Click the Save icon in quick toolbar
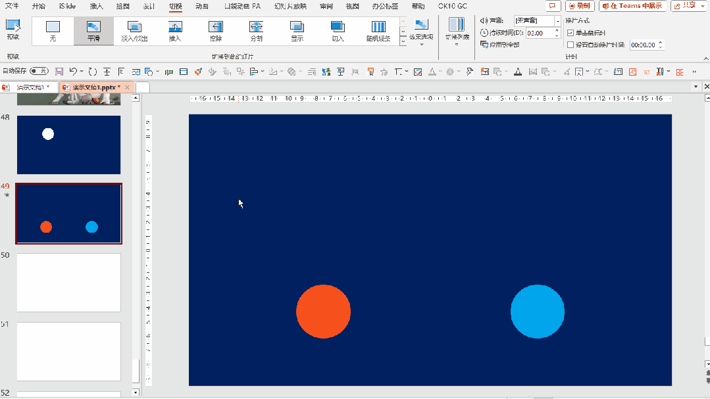710x399 pixels. 59,72
